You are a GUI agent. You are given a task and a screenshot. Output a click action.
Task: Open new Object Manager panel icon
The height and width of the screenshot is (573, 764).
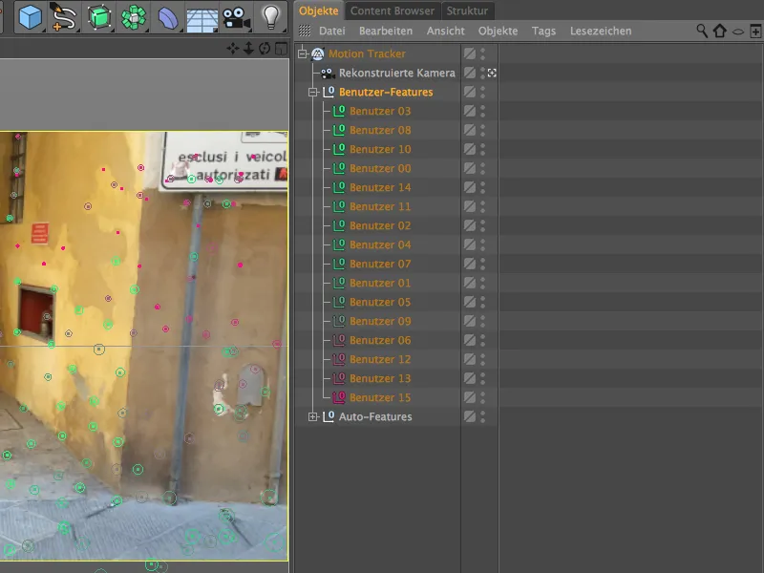[755, 32]
